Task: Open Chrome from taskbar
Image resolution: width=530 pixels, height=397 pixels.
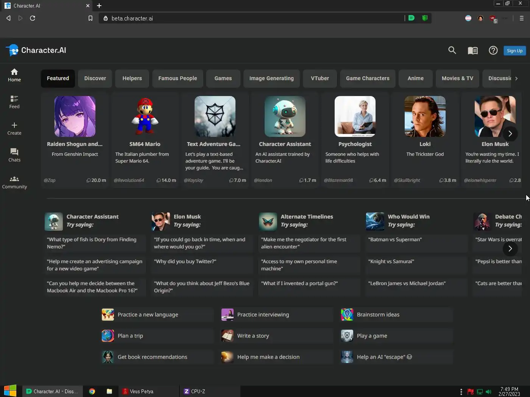Action: tap(92, 391)
